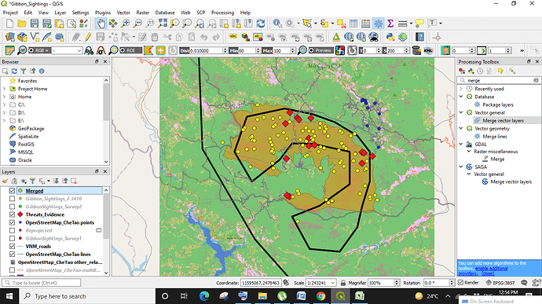Select the Pan Map hand tool
Image resolution: width=542 pixels, height=304 pixels.
pyautogui.click(x=101, y=24)
